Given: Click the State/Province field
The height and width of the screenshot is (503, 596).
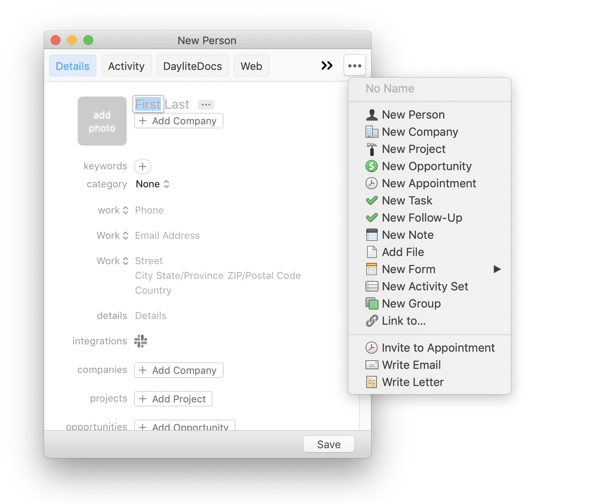Looking at the screenshot, I should (x=190, y=276).
